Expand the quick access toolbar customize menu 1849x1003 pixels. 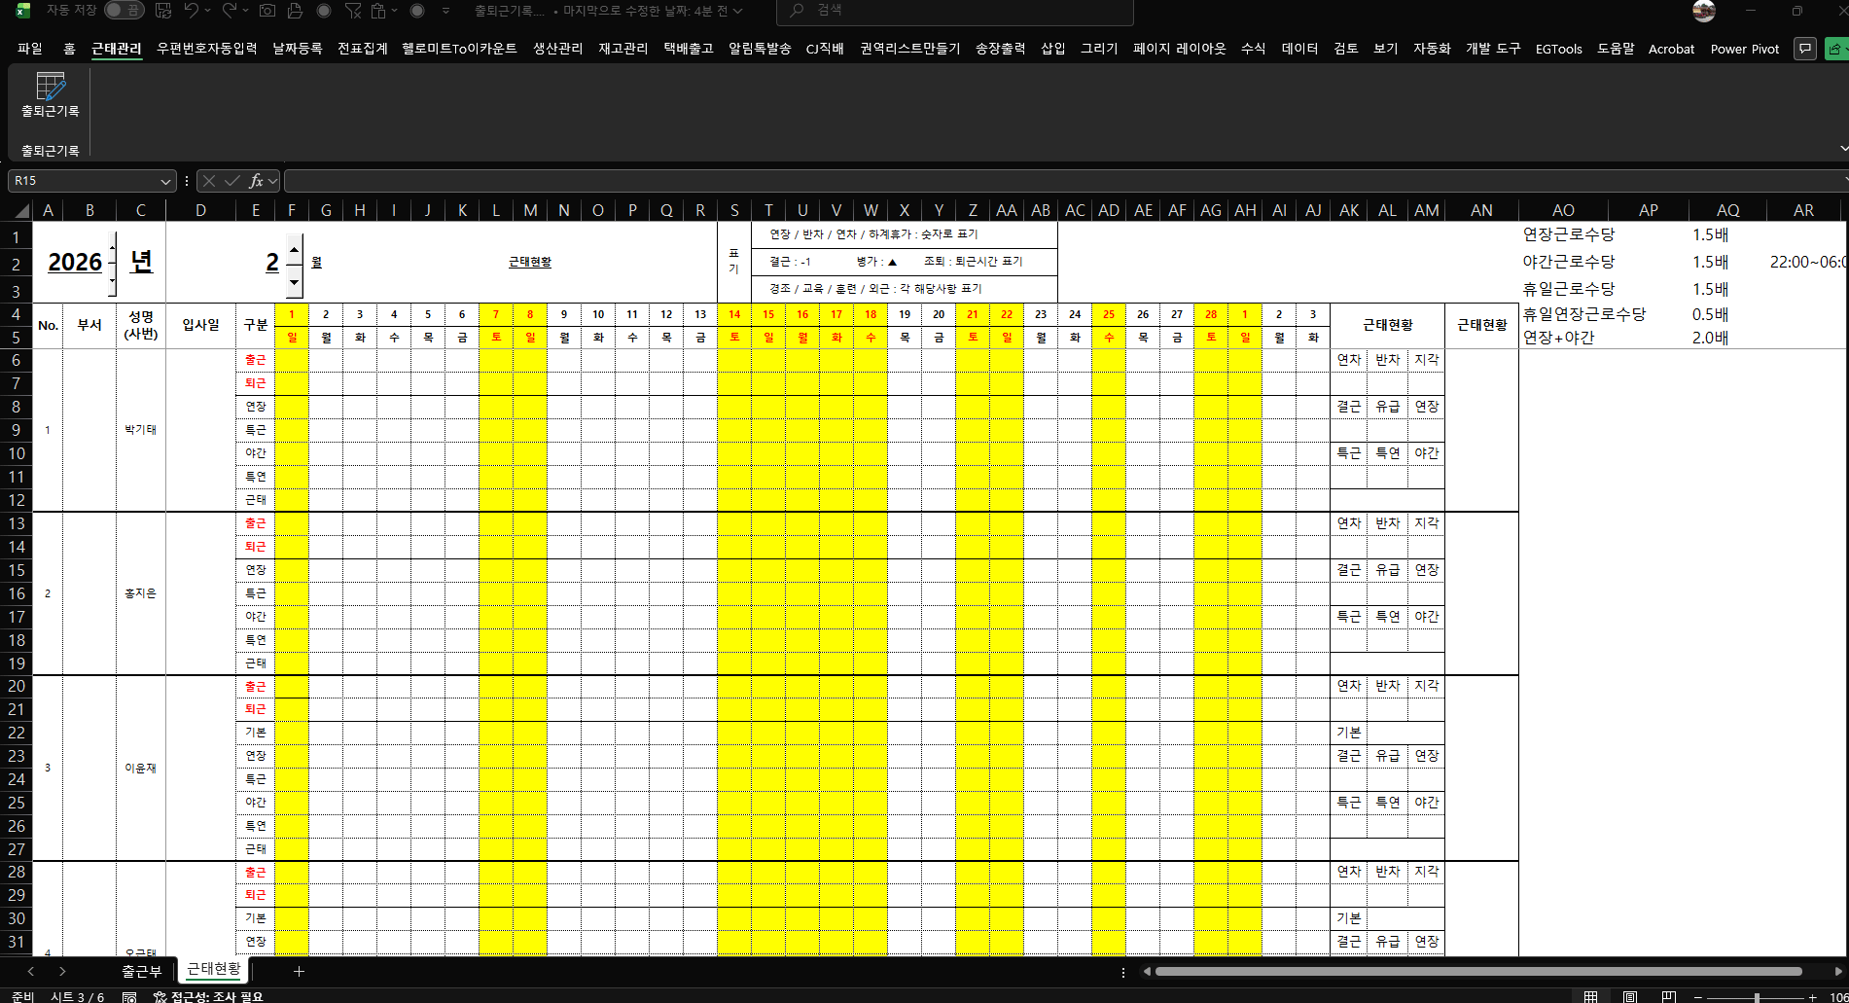tap(445, 11)
